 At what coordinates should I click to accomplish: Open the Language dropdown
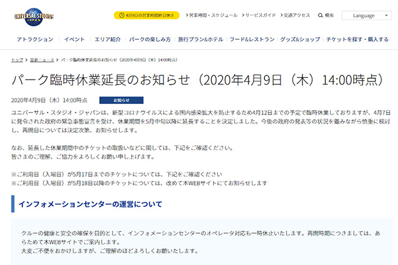pyautogui.click(x=366, y=15)
